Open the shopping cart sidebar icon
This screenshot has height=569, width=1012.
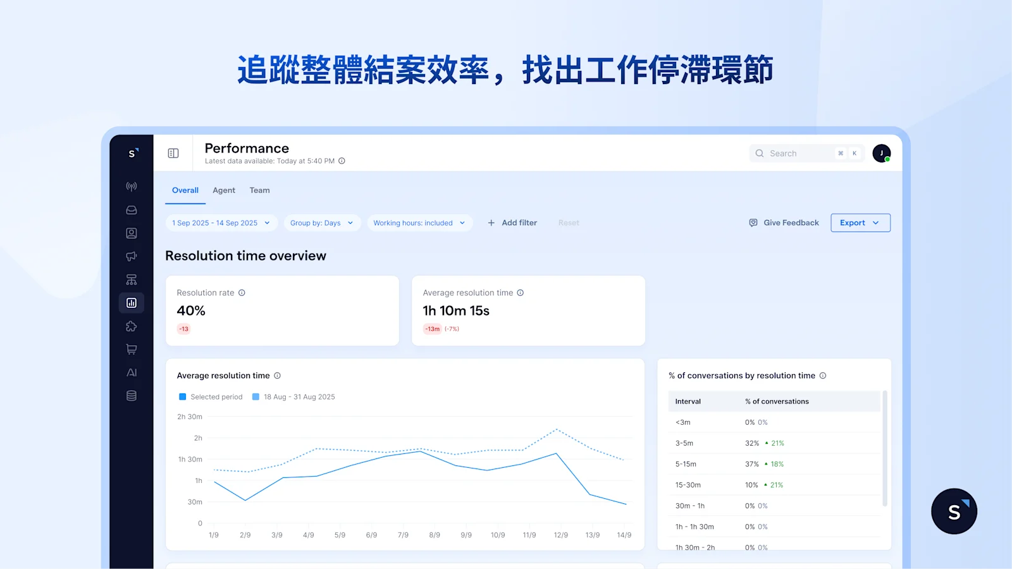click(x=131, y=349)
